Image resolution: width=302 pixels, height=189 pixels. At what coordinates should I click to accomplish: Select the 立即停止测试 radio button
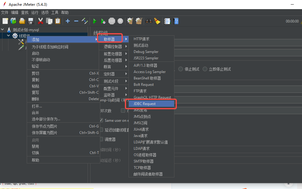205,69
